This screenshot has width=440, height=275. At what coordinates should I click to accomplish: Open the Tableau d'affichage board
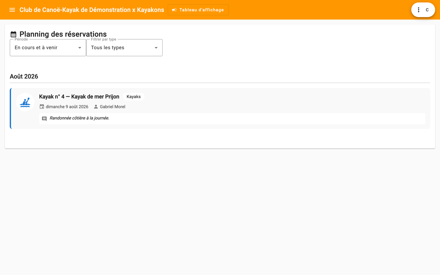click(198, 10)
